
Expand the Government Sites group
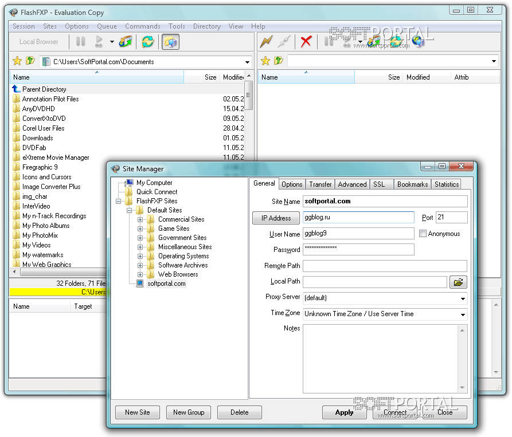tap(140, 238)
